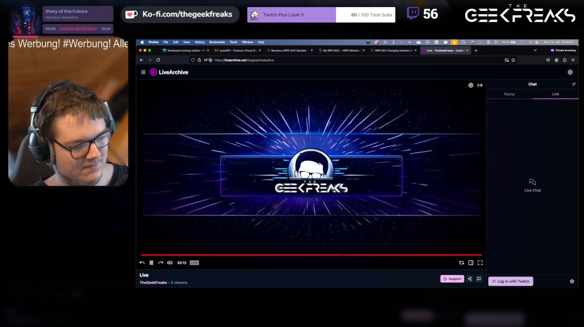Toggle loop playback icon in player
Image resolution: width=584 pixels, height=327 pixels.
461,263
